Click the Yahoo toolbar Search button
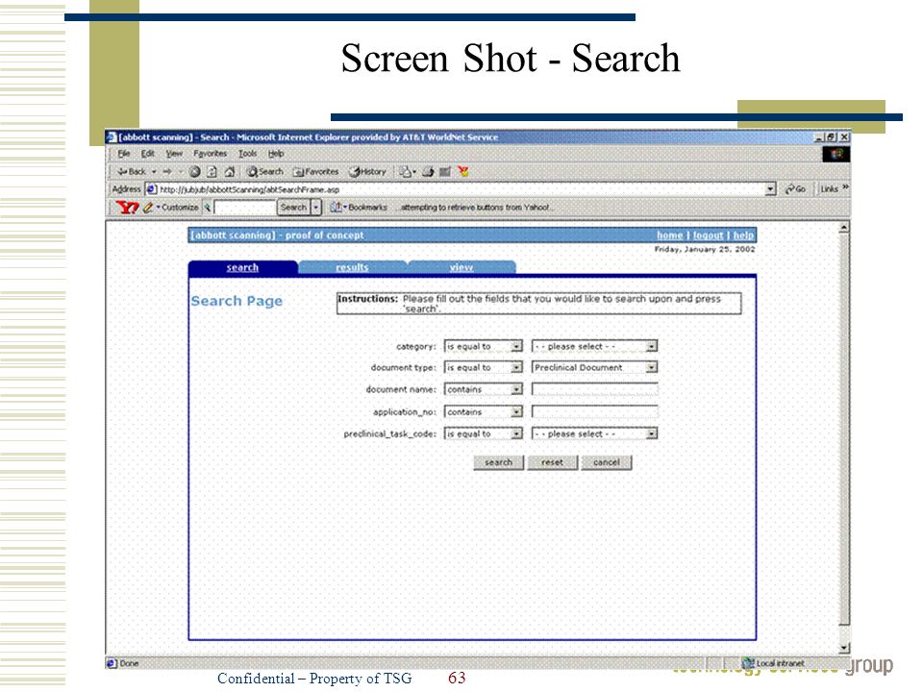The image size is (923, 692). tap(294, 208)
